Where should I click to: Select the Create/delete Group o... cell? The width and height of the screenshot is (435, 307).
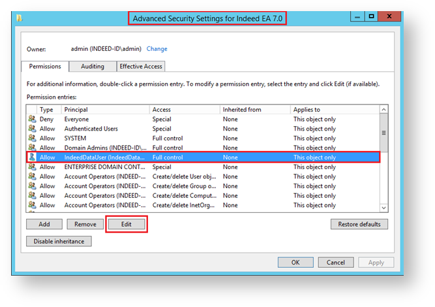click(184, 186)
